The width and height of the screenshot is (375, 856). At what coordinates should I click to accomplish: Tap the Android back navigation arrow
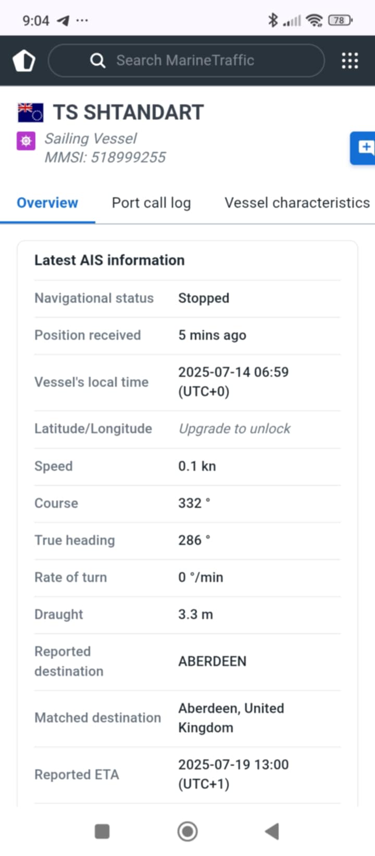[x=272, y=831]
